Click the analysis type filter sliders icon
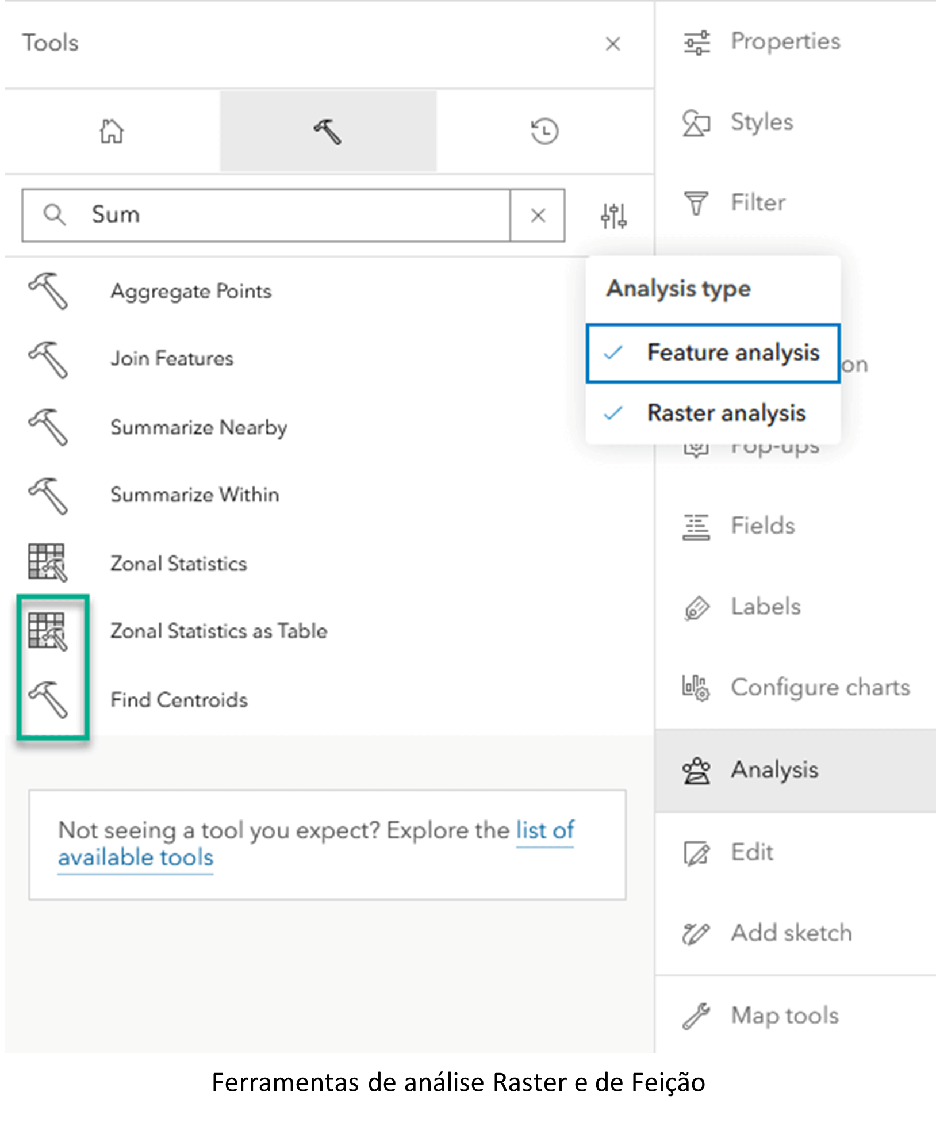 613,216
